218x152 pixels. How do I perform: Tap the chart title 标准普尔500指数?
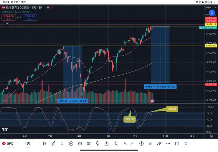click(x=17, y=7)
